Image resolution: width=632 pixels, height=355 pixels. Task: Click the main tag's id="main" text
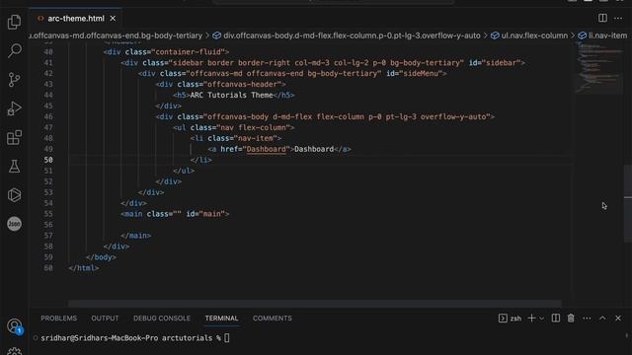205,214
